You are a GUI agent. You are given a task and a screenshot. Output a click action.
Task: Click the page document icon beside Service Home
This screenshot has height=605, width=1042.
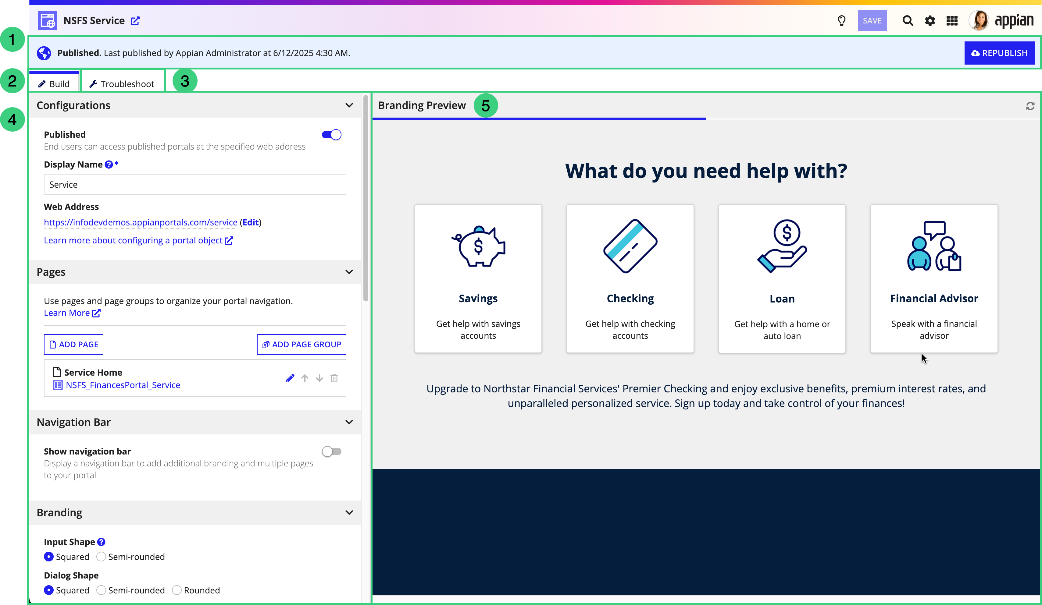[57, 372]
